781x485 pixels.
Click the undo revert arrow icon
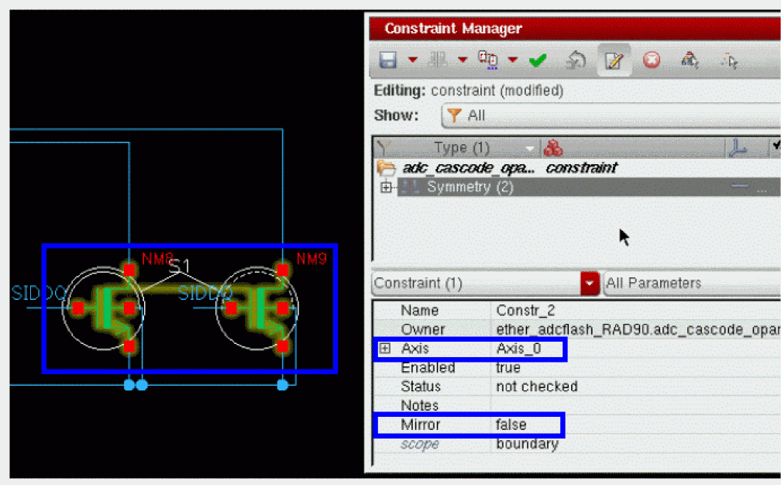[x=576, y=60]
